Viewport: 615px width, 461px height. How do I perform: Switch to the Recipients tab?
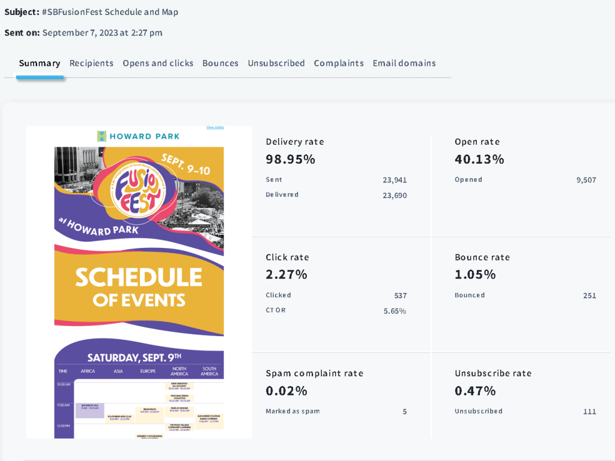(x=91, y=63)
